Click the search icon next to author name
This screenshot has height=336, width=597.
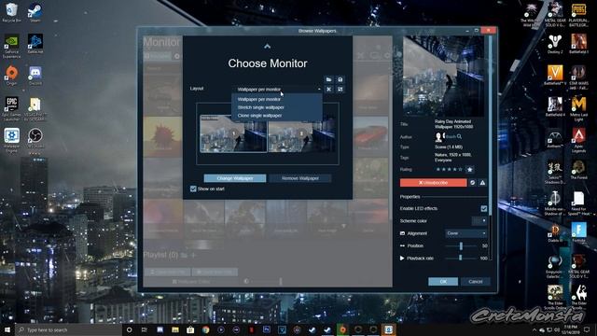pos(459,136)
